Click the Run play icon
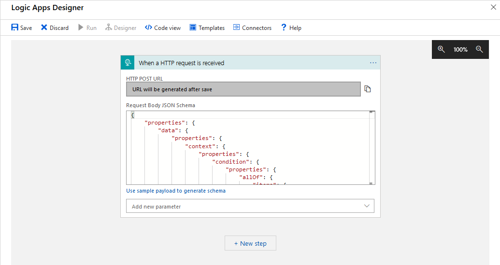Screen dimensions: 500x265 pos(81,28)
